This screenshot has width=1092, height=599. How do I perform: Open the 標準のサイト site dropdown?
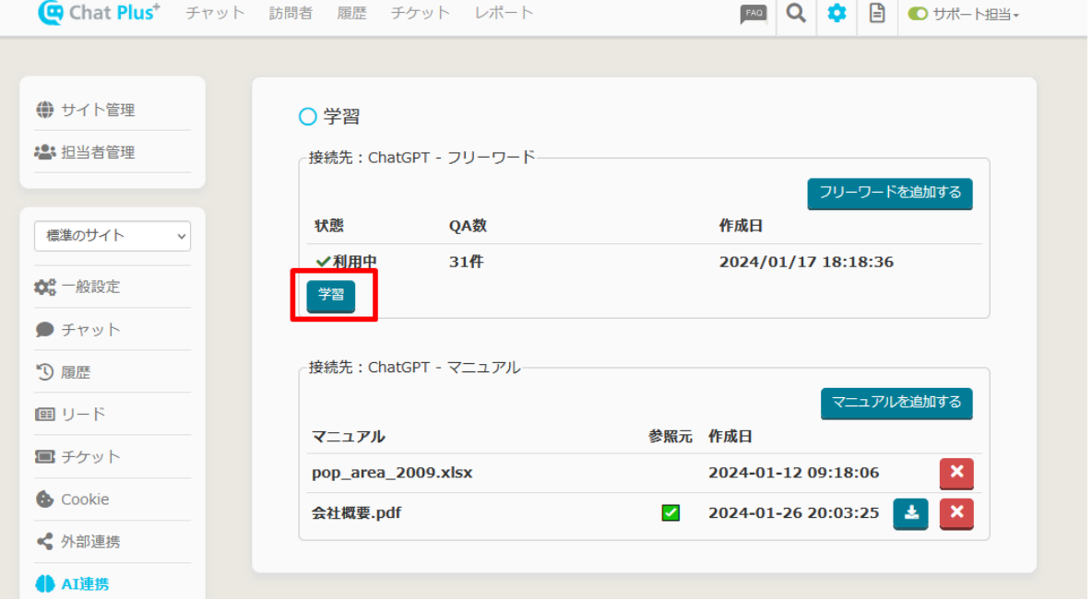[113, 236]
